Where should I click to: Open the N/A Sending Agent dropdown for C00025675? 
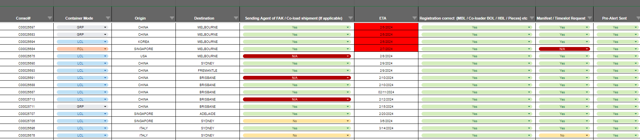click(297, 56)
